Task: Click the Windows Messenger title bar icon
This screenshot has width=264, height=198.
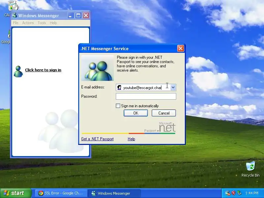Action: (x=15, y=16)
